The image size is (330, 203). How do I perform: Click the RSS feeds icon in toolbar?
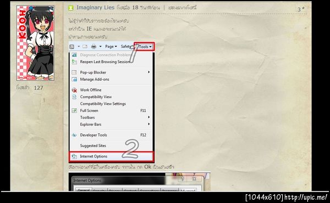71,47
